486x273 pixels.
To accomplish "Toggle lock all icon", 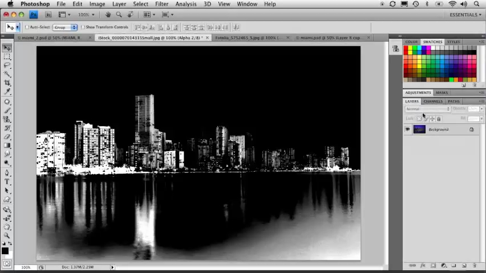I will pos(439,119).
